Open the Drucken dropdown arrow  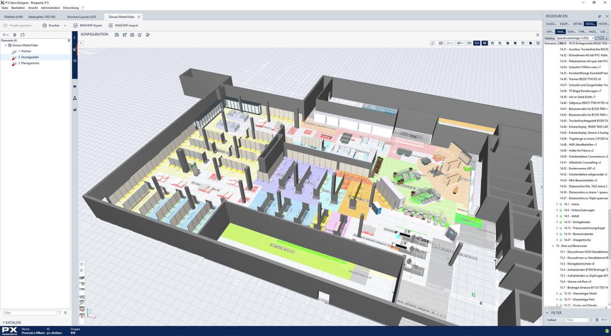64,26
